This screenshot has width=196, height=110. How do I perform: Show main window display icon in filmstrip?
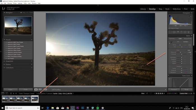click(x=3, y=94)
